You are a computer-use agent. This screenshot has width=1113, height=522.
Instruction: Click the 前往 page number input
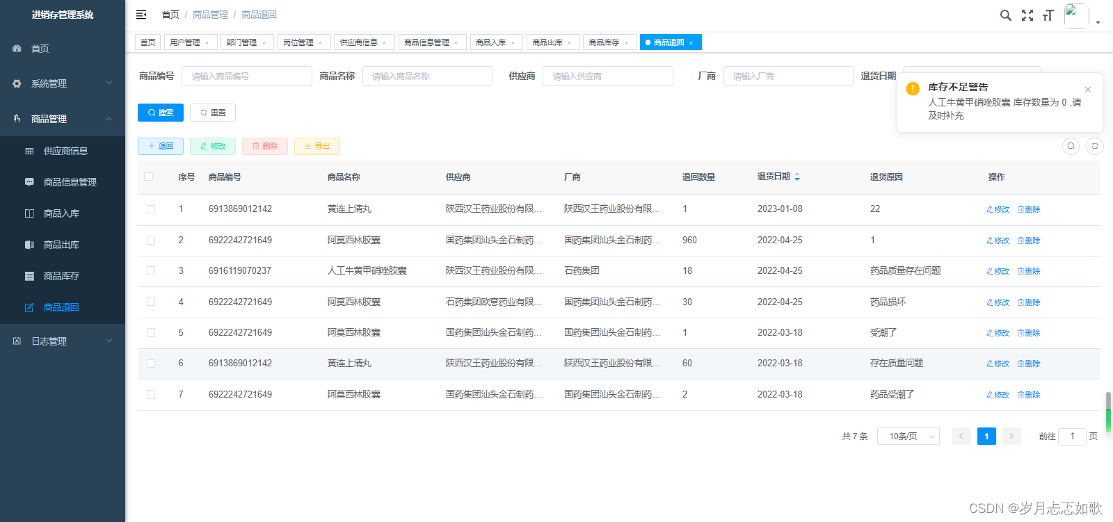coord(1072,437)
